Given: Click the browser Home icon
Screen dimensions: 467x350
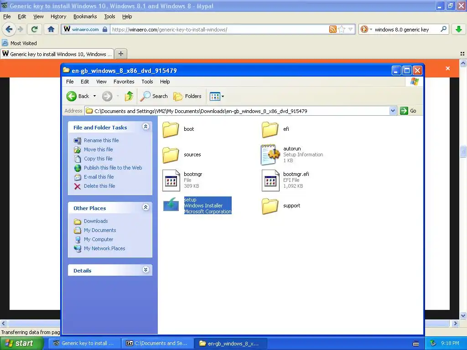Looking at the screenshot, I should pyautogui.click(x=51, y=29).
